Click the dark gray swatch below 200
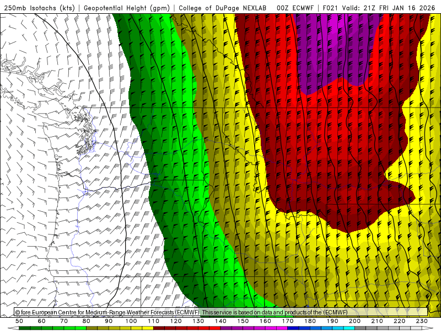This screenshot has height=331, width=441. 360,328
